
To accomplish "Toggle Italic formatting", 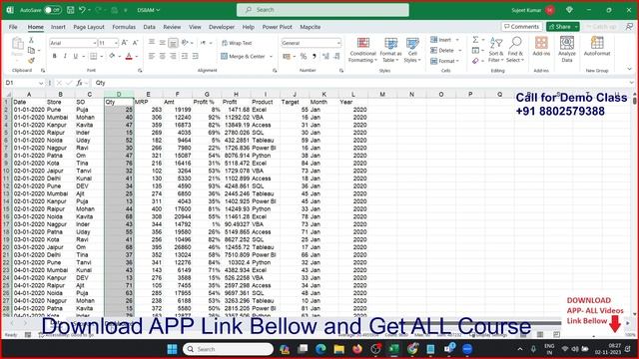I will (x=65, y=56).
